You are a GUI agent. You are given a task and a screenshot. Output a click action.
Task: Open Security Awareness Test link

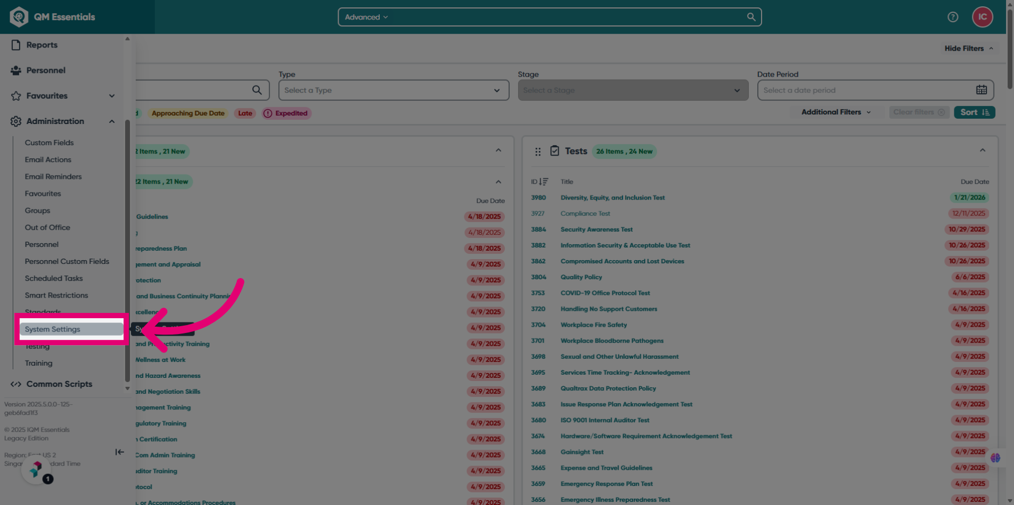(596, 230)
